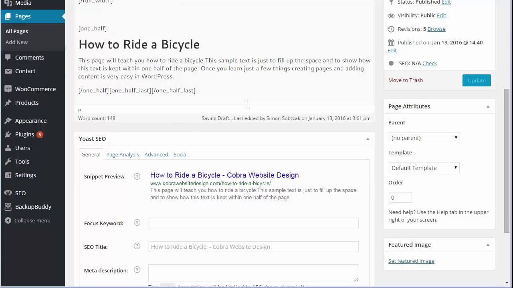The image size is (513, 288).
Task: Open the Media library from the sidebar
Action: pos(23,2)
